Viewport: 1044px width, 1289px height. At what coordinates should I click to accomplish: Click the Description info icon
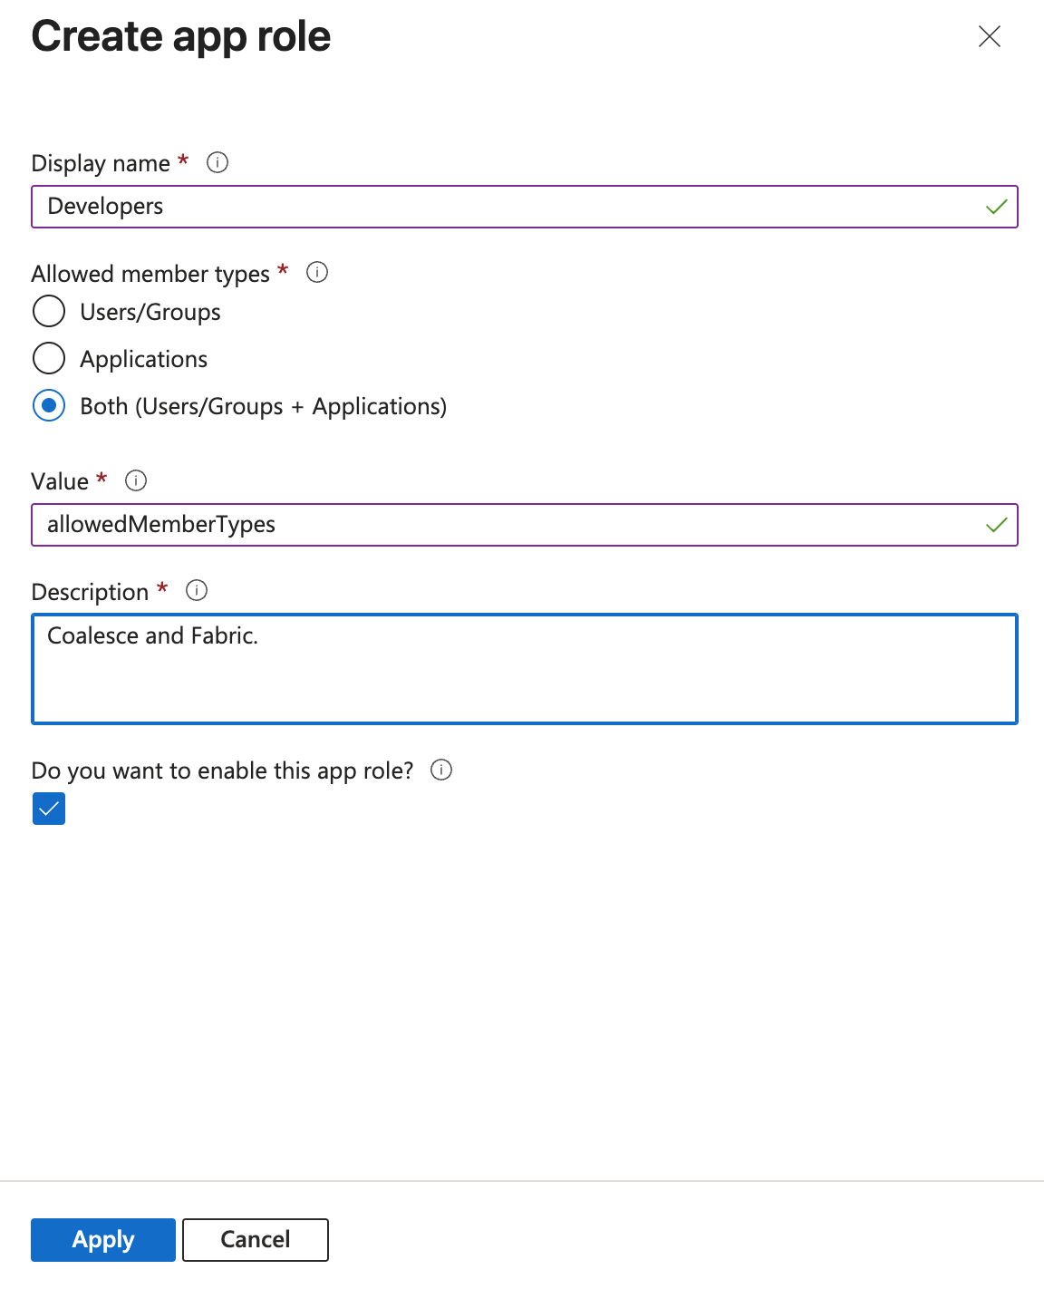pyautogui.click(x=197, y=591)
